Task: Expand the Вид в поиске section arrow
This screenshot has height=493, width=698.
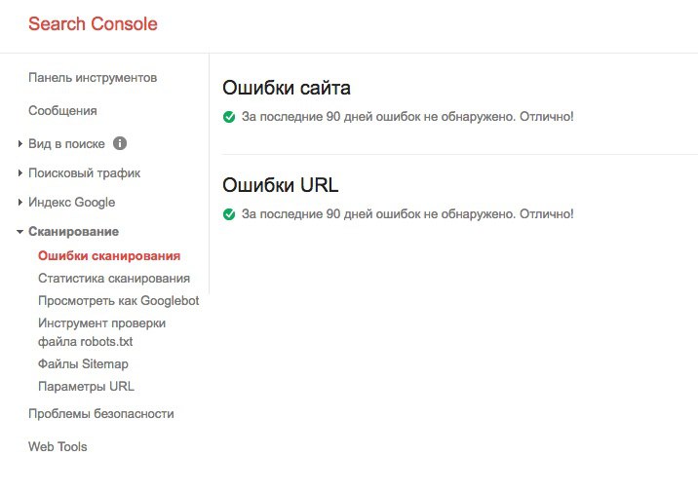Action: coord(20,144)
